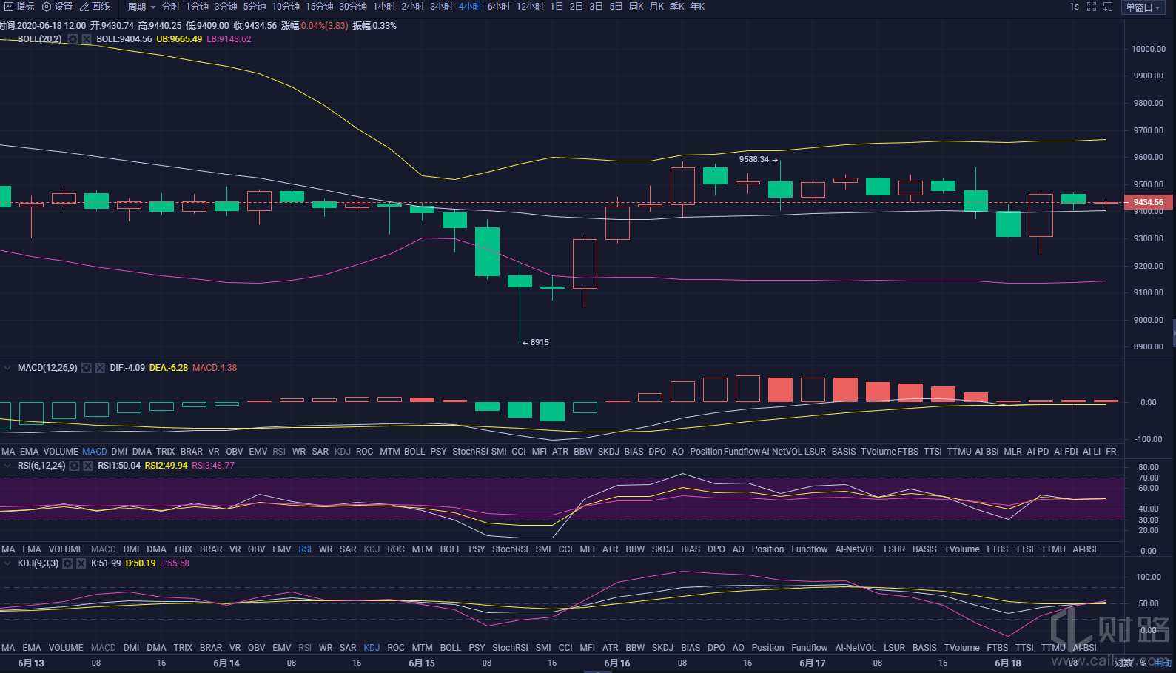Click the 9434.56 current price label
This screenshot has height=673, width=1176.
click(x=1148, y=202)
